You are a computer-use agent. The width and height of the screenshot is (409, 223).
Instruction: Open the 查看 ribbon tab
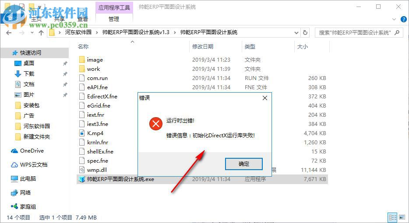point(83,19)
